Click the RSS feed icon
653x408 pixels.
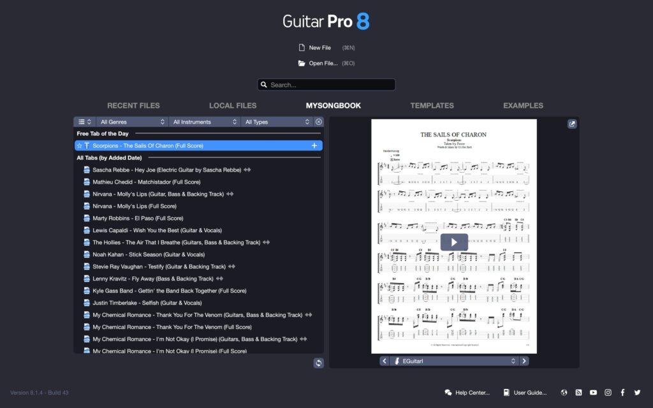click(578, 392)
